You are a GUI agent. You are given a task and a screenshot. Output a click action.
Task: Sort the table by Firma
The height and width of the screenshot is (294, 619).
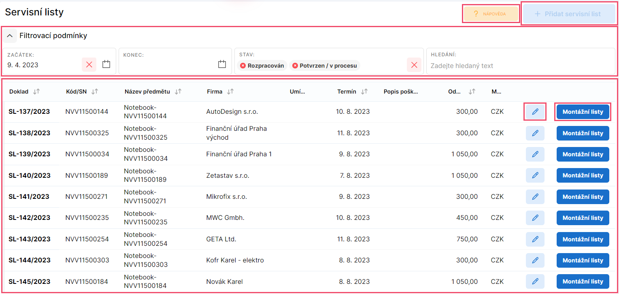coord(230,92)
